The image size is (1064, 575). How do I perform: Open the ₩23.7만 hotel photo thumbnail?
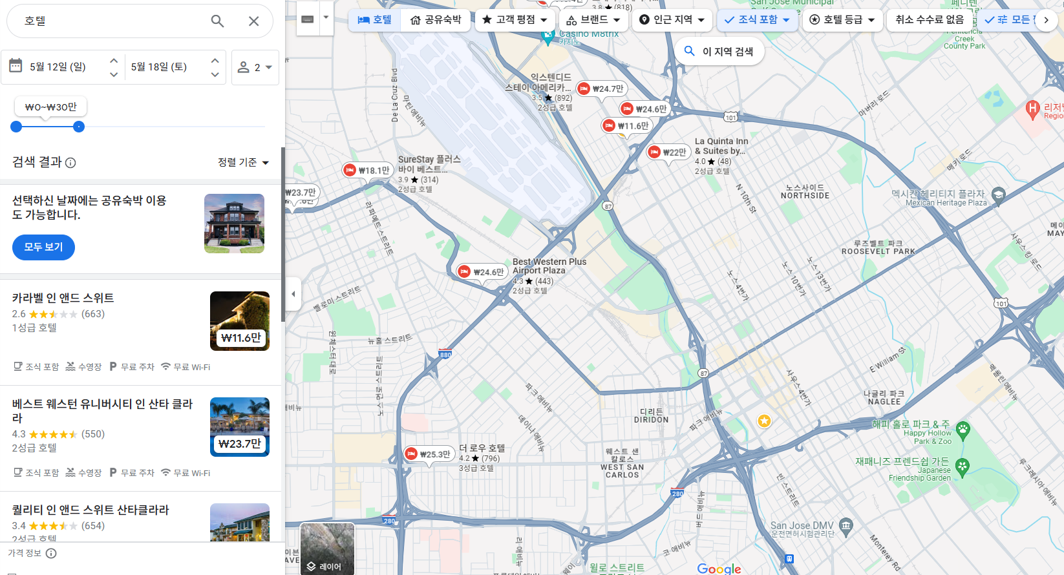coord(240,427)
